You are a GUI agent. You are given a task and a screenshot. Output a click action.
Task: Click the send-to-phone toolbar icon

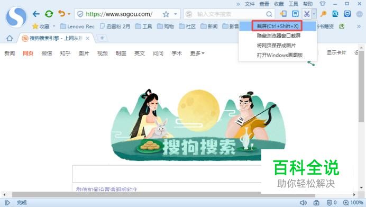point(283,14)
